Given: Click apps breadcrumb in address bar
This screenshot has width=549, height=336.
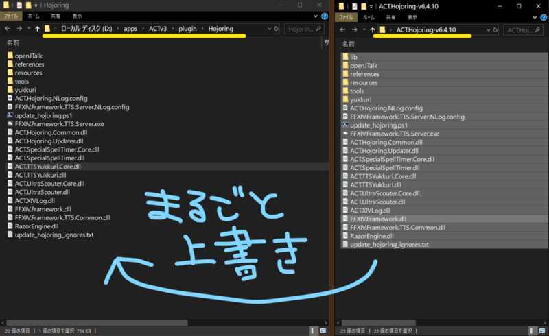Looking at the screenshot, I should [x=130, y=29].
